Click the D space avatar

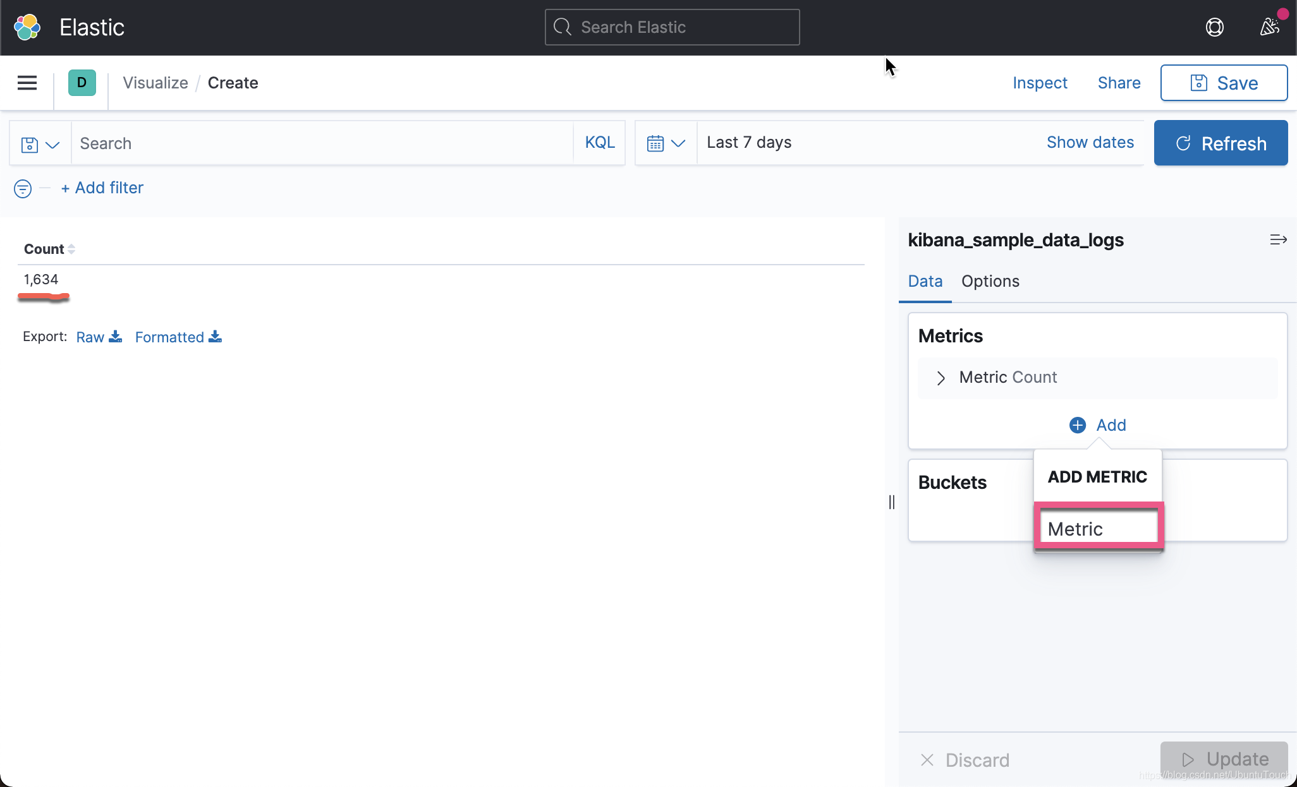(x=82, y=83)
